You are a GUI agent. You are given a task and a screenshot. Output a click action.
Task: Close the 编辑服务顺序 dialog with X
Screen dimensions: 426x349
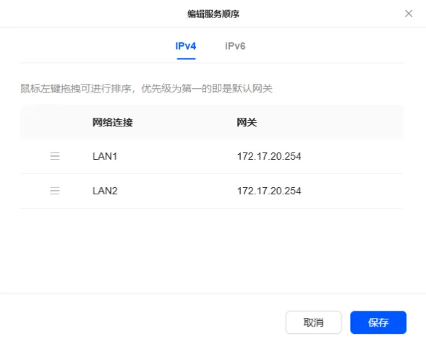[409, 14]
